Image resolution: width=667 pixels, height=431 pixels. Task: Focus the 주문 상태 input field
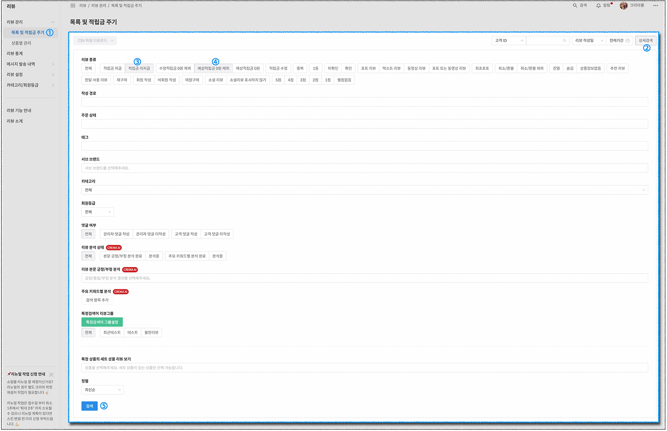pyautogui.click(x=365, y=124)
